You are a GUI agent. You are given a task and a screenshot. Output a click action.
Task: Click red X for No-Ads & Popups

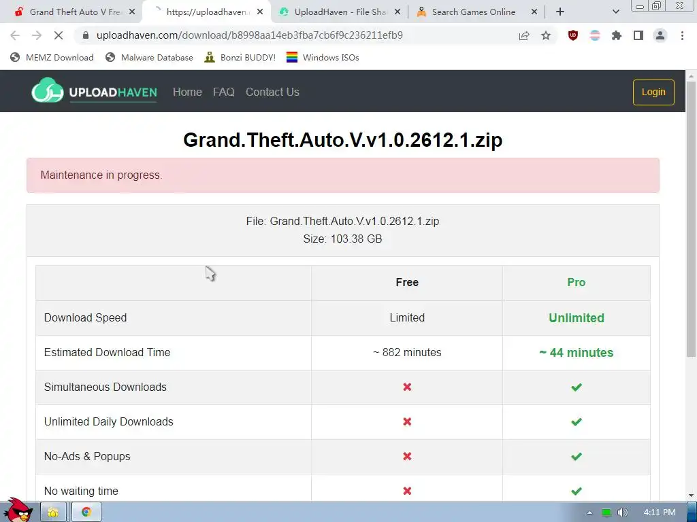pos(407,456)
